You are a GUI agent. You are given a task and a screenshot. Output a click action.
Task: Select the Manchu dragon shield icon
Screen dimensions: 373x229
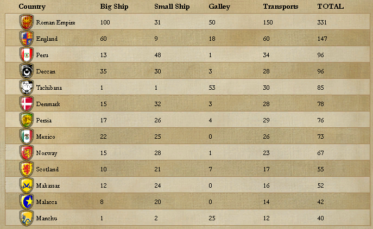coord(27,218)
